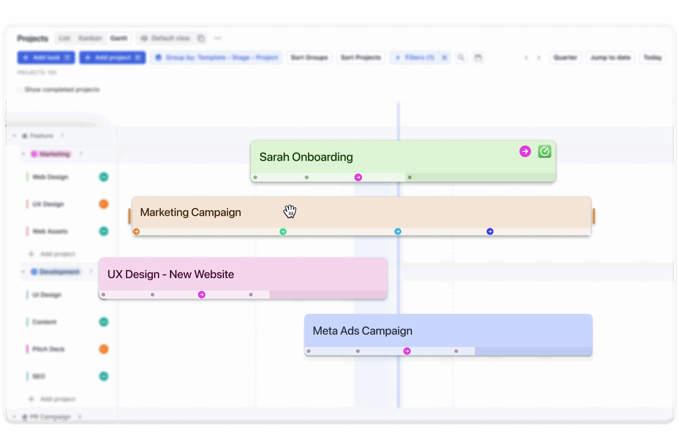Click the search icon in the toolbar
The height and width of the screenshot is (447, 679).
click(x=461, y=57)
